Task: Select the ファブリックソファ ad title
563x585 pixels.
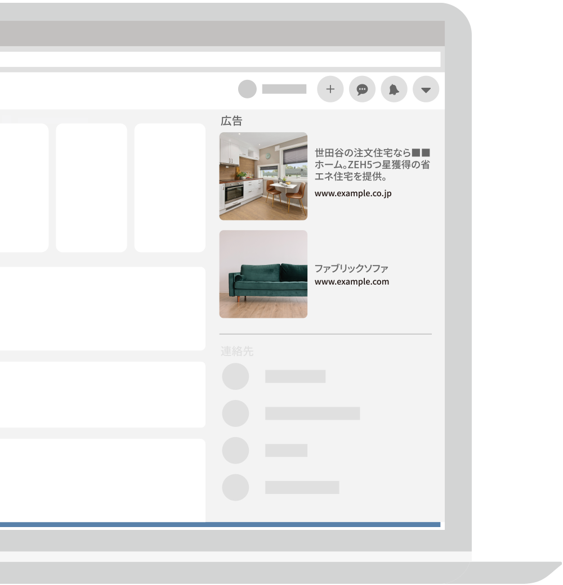Action: (x=351, y=268)
